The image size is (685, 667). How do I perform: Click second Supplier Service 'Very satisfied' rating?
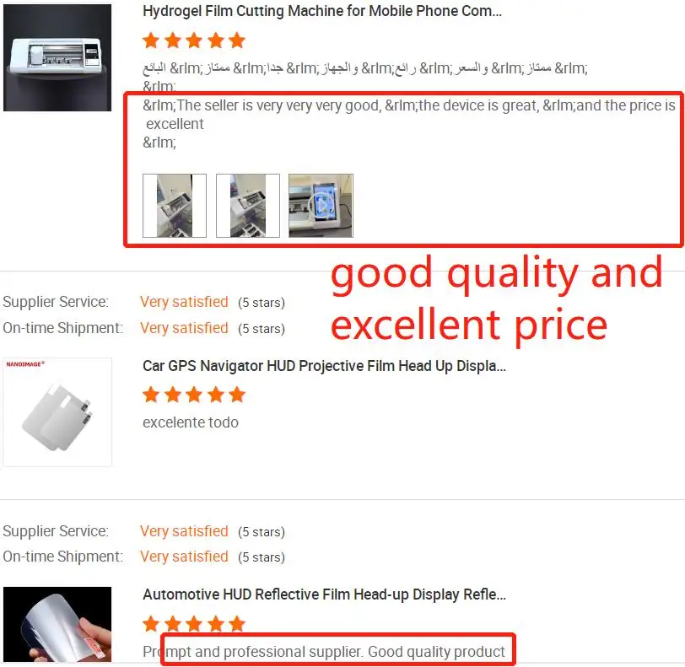[184, 531]
